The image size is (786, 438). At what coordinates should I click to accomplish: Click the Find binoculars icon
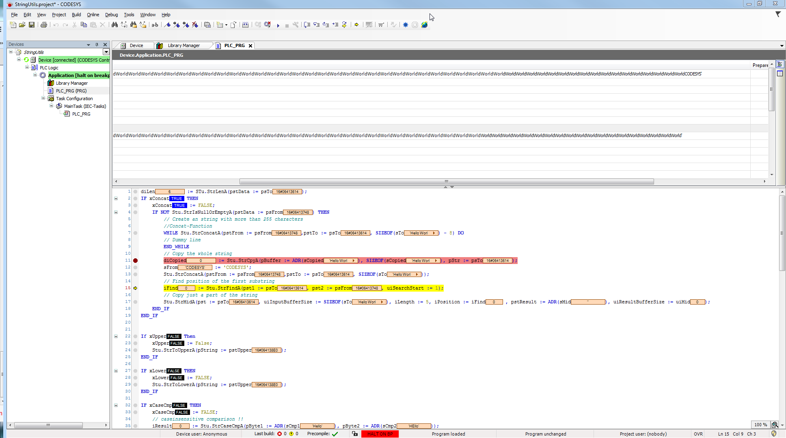pyautogui.click(x=114, y=25)
